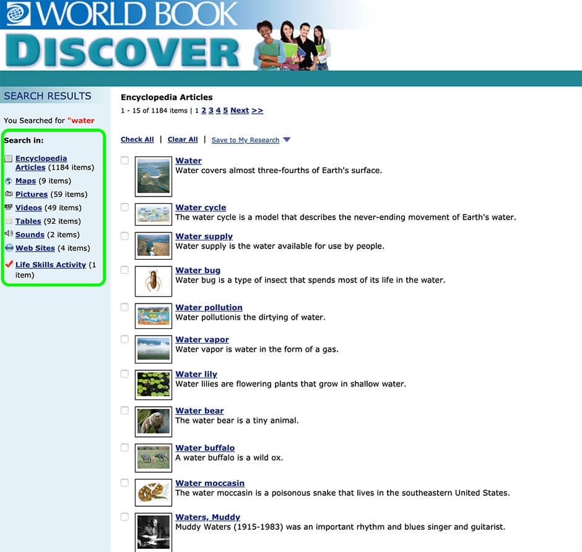Tick the checkbox beside Water cycle

(124, 206)
